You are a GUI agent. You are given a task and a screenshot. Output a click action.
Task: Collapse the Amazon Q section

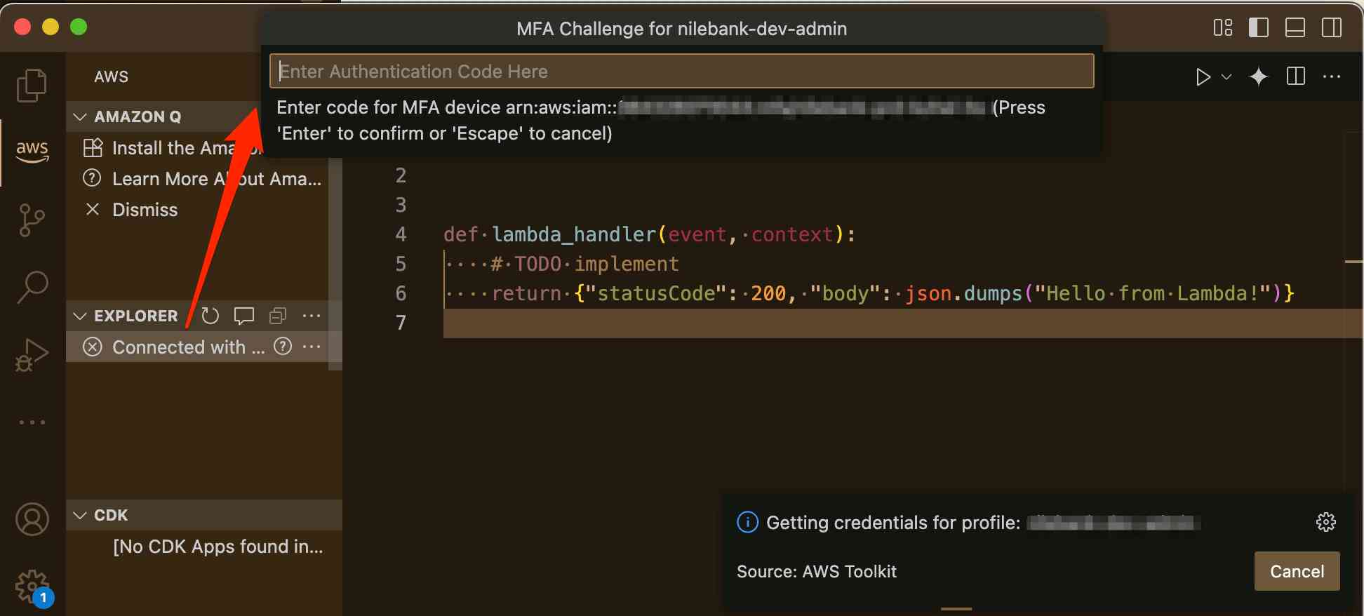(x=80, y=117)
